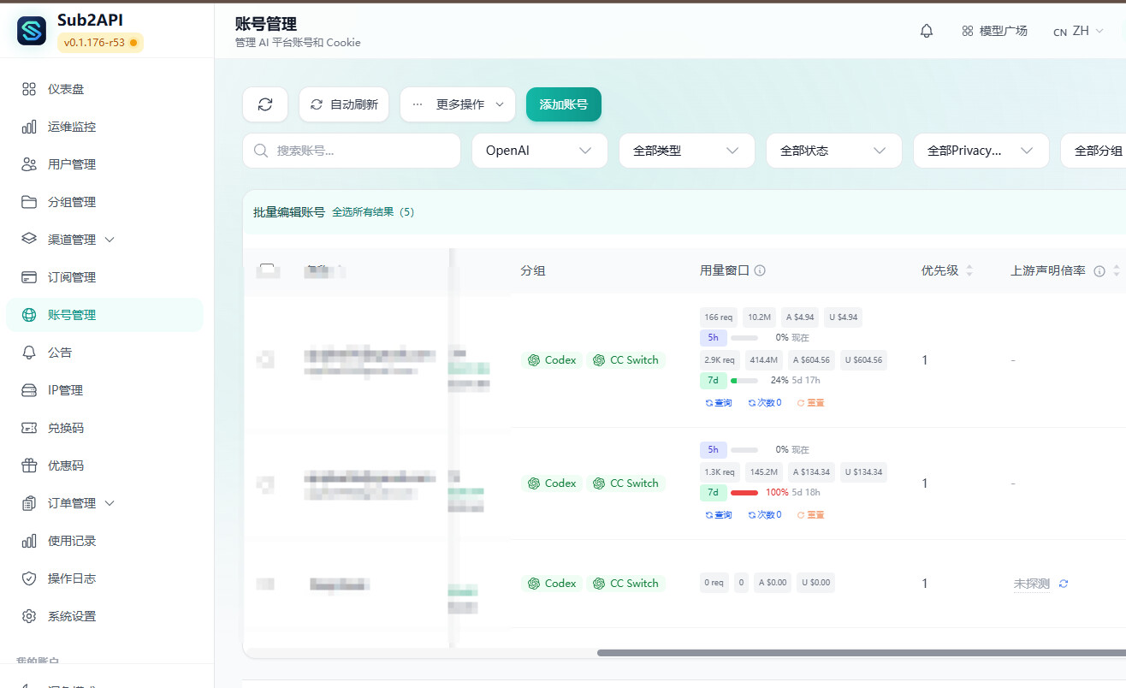Click the 操作日志 shield icon
Image resolution: width=1126 pixels, height=688 pixels.
point(29,578)
